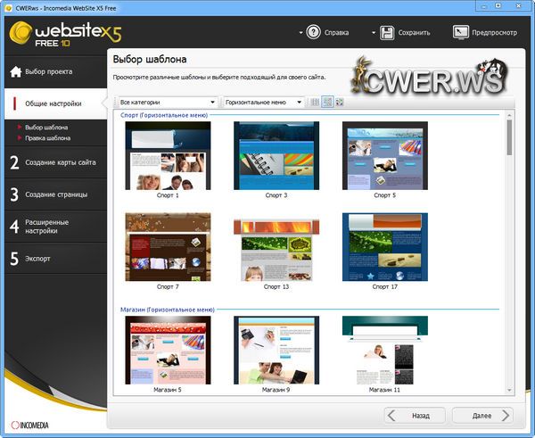Viewport: 535px width, 438px height.
Task: Open the Справка dropdown arrow
Action: point(301,33)
